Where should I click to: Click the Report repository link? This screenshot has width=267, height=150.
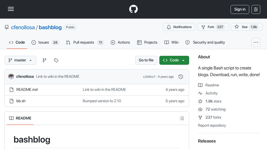(x=212, y=125)
